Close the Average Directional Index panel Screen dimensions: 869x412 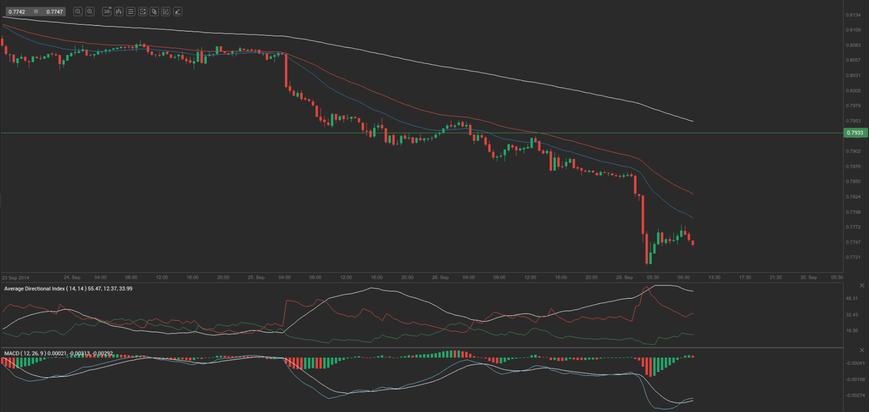pos(862,286)
